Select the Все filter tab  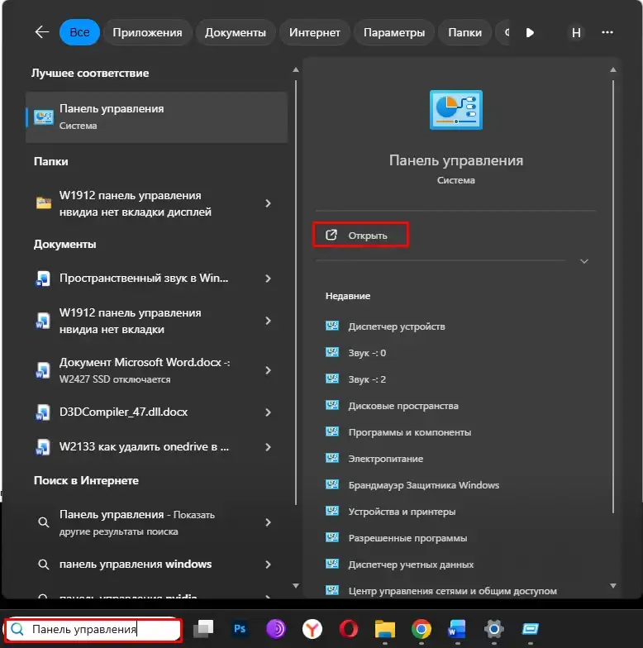tap(79, 32)
